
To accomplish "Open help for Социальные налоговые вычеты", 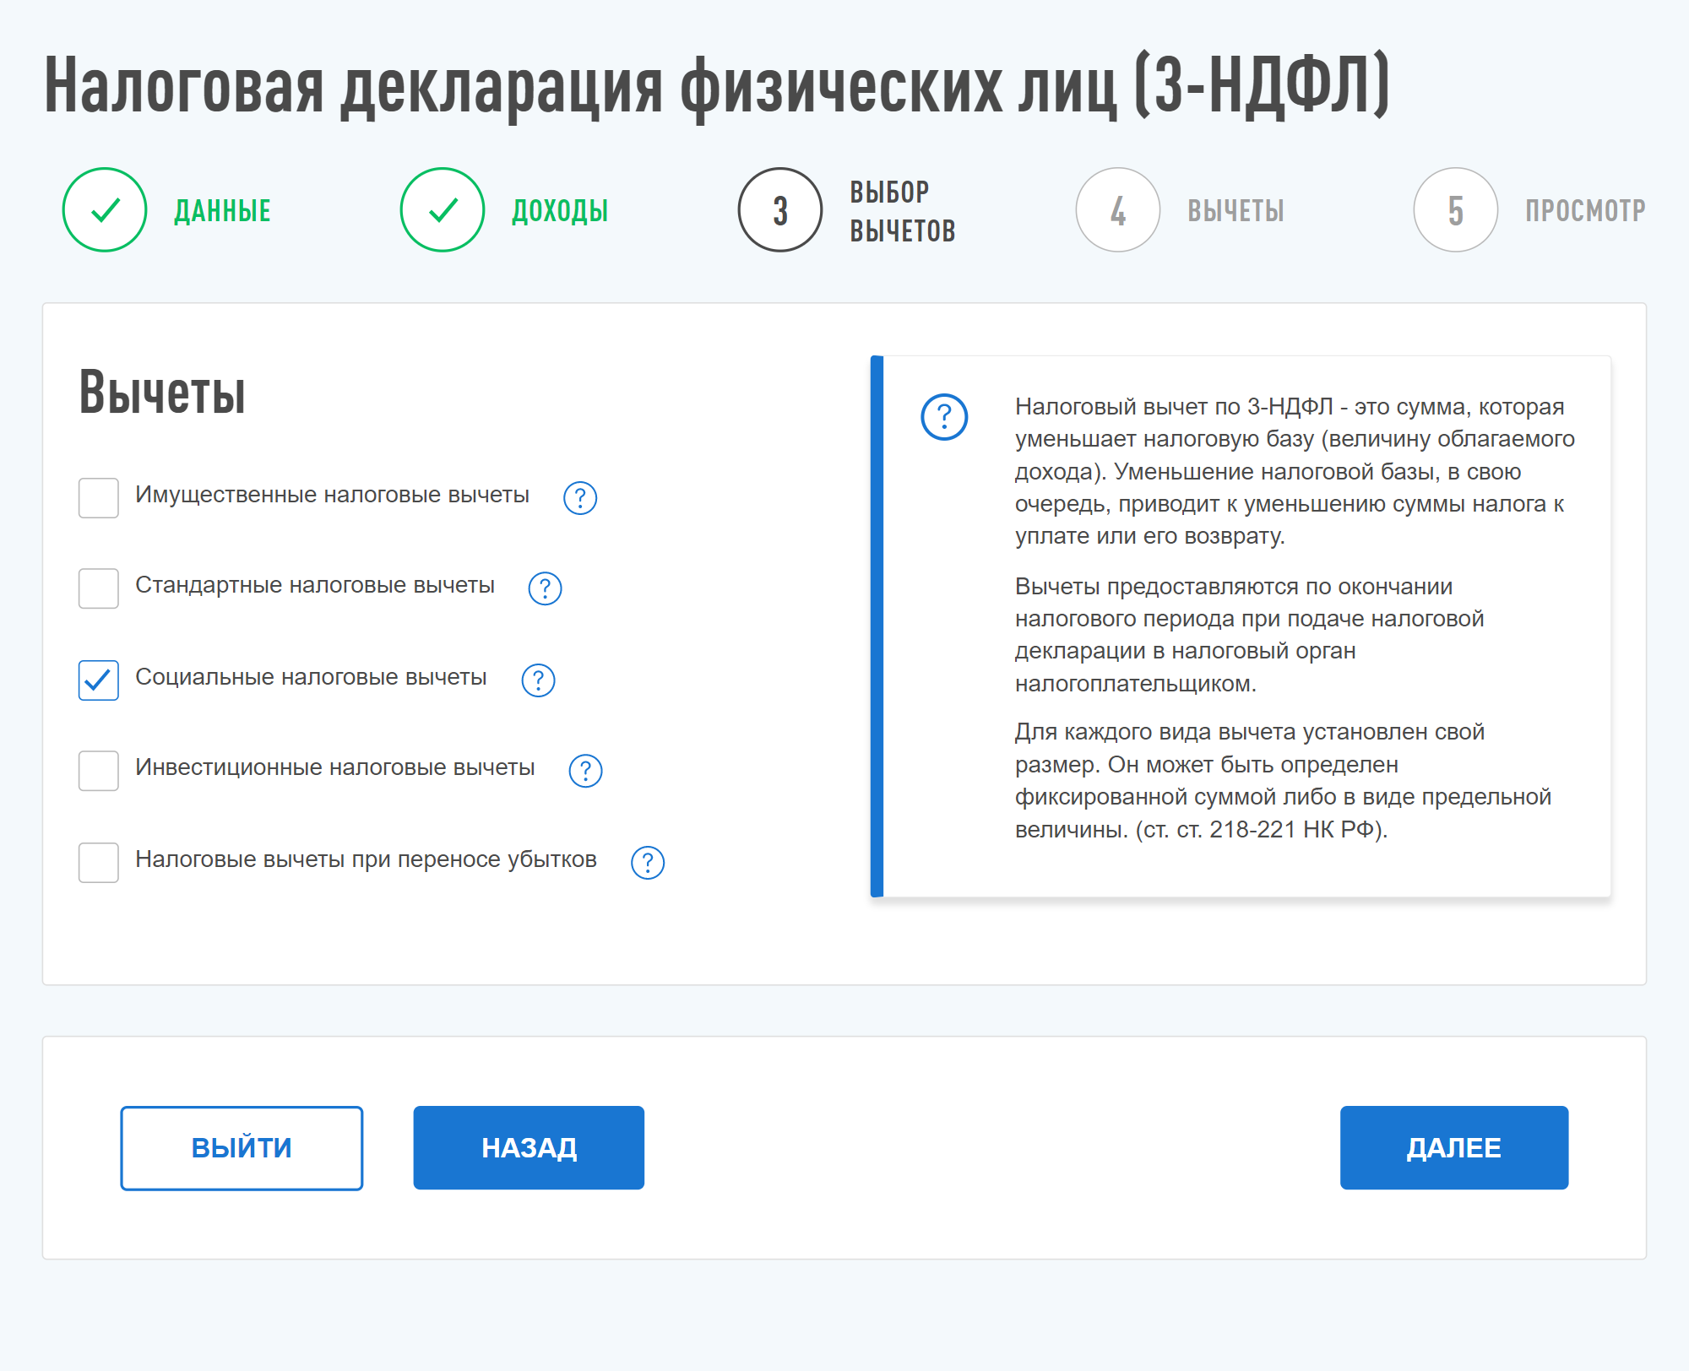I will (538, 680).
